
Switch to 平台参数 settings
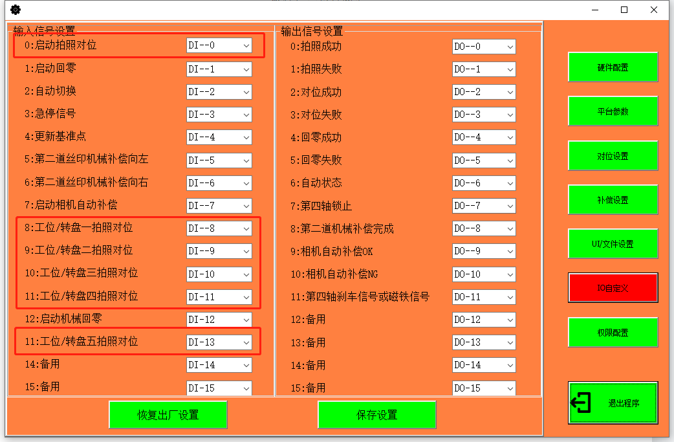coord(613,111)
